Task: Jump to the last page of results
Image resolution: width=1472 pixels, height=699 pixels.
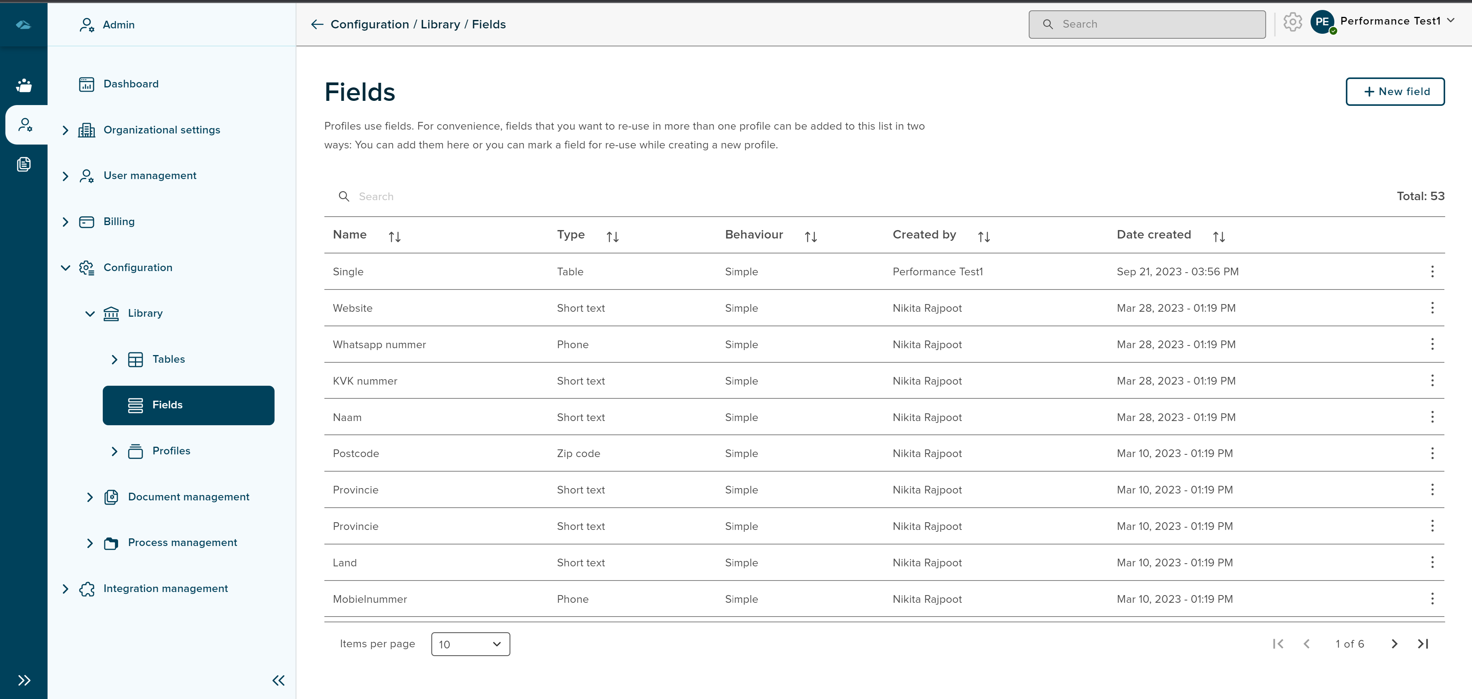Action: point(1423,644)
